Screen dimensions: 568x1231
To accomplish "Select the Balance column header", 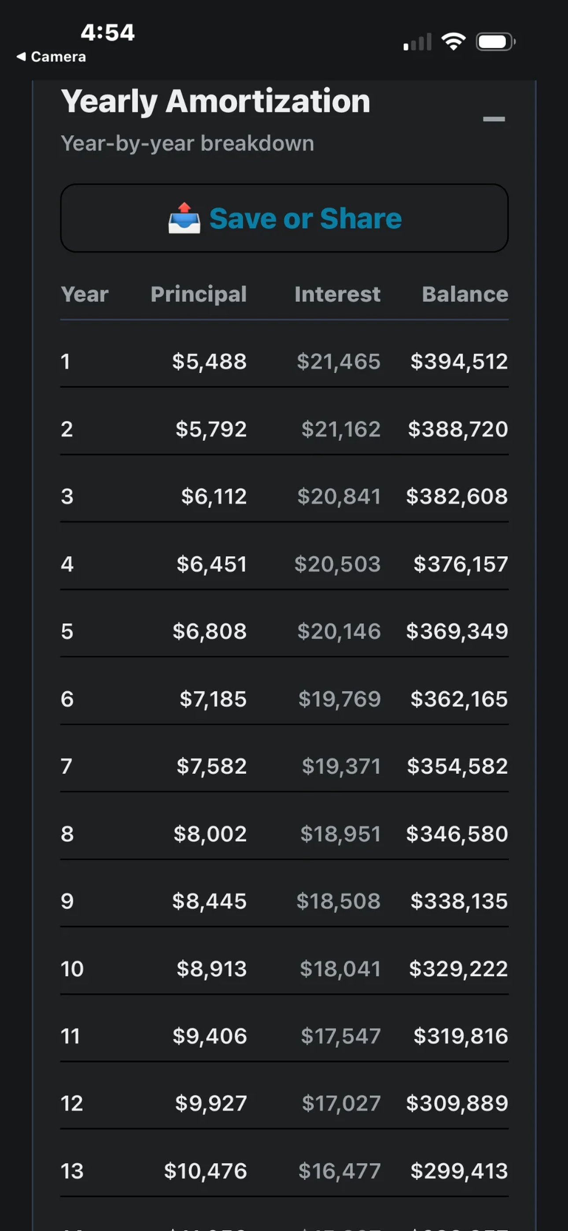I will (x=465, y=294).
